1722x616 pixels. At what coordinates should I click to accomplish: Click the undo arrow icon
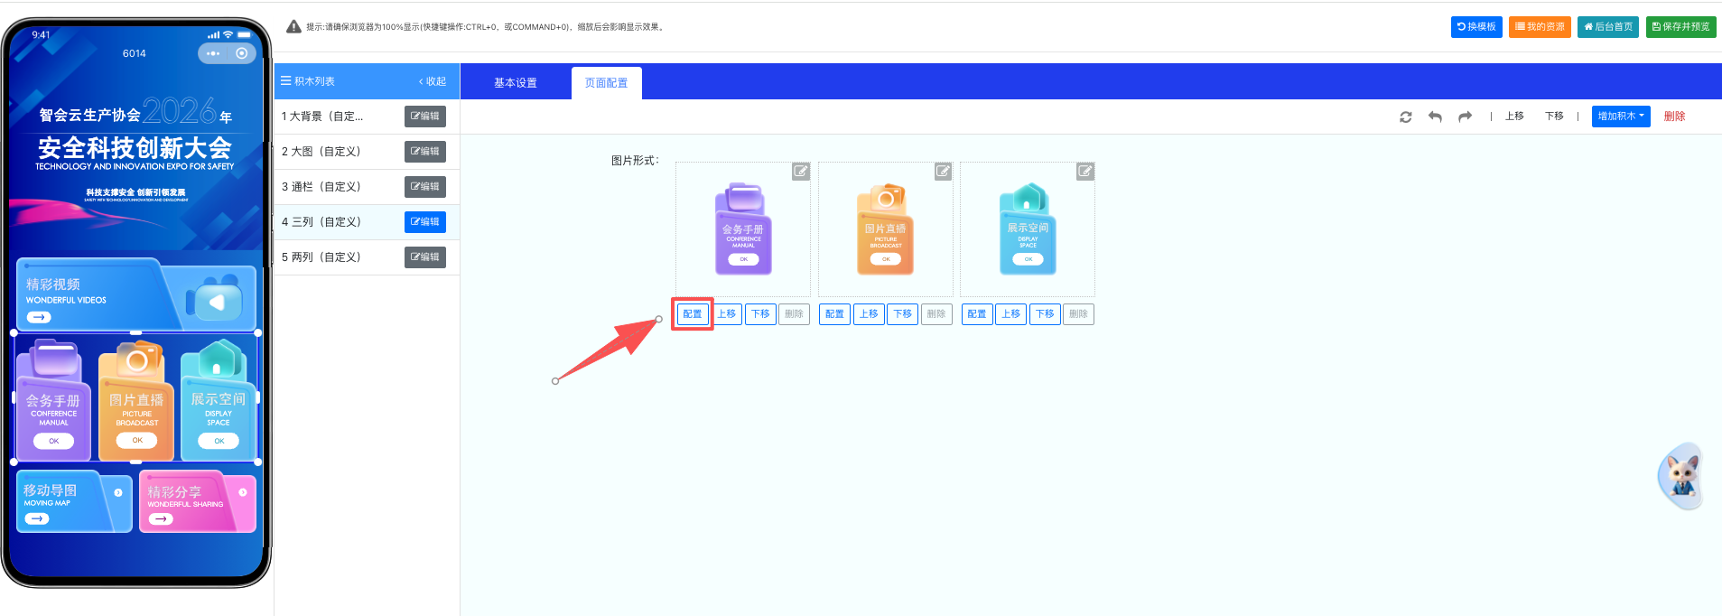[x=1435, y=117]
